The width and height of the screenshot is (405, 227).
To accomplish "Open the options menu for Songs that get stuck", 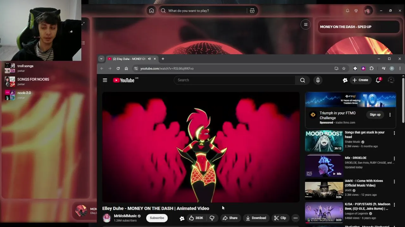I will pos(394,133).
